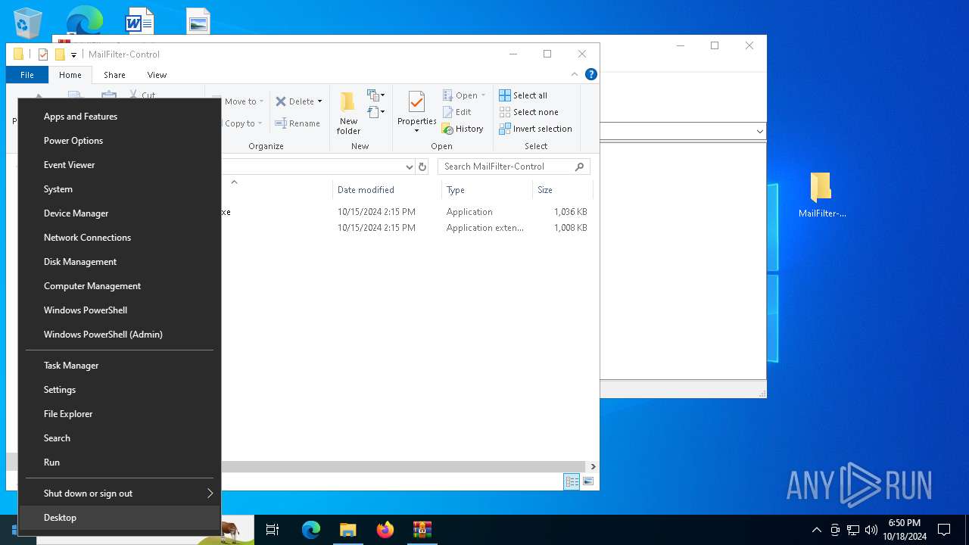Create a New folder from the ribbon

click(348, 114)
